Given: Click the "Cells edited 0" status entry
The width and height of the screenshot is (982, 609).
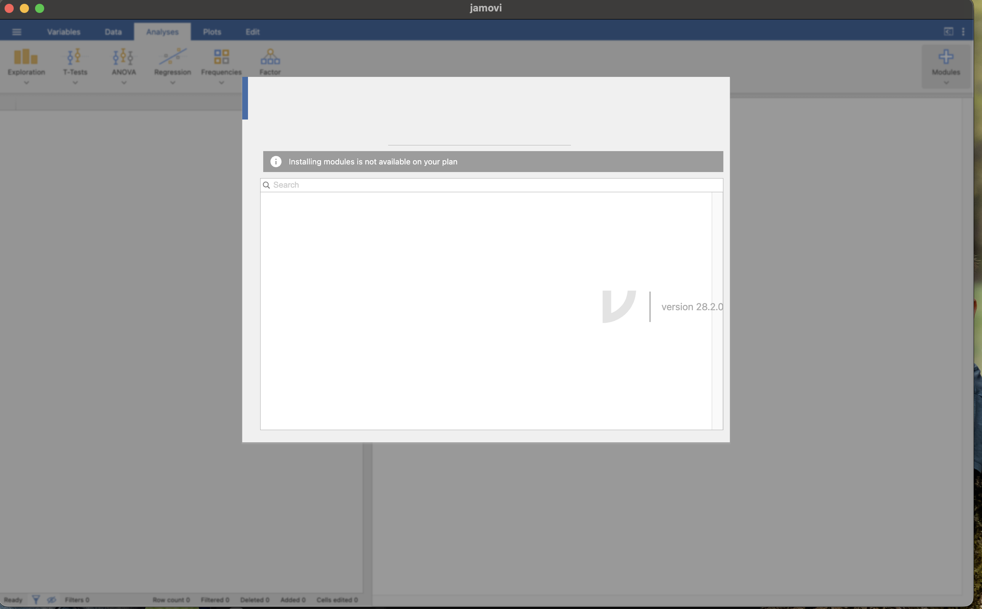Looking at the screenshot, I should tap(337, 600).
